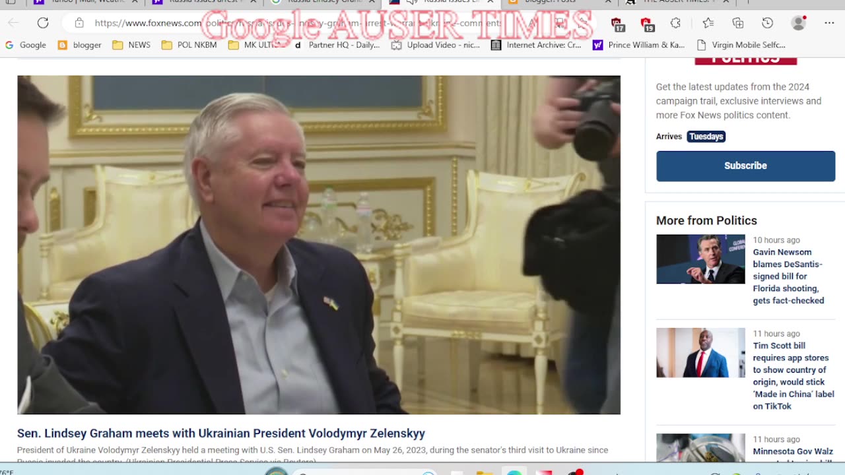Open the Minnesota Gov Walz headline

(793, 453)
